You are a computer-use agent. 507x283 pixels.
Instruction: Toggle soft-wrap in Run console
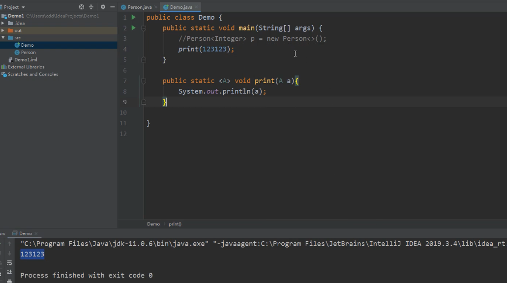pyautogui.click(x=9, y=263)
